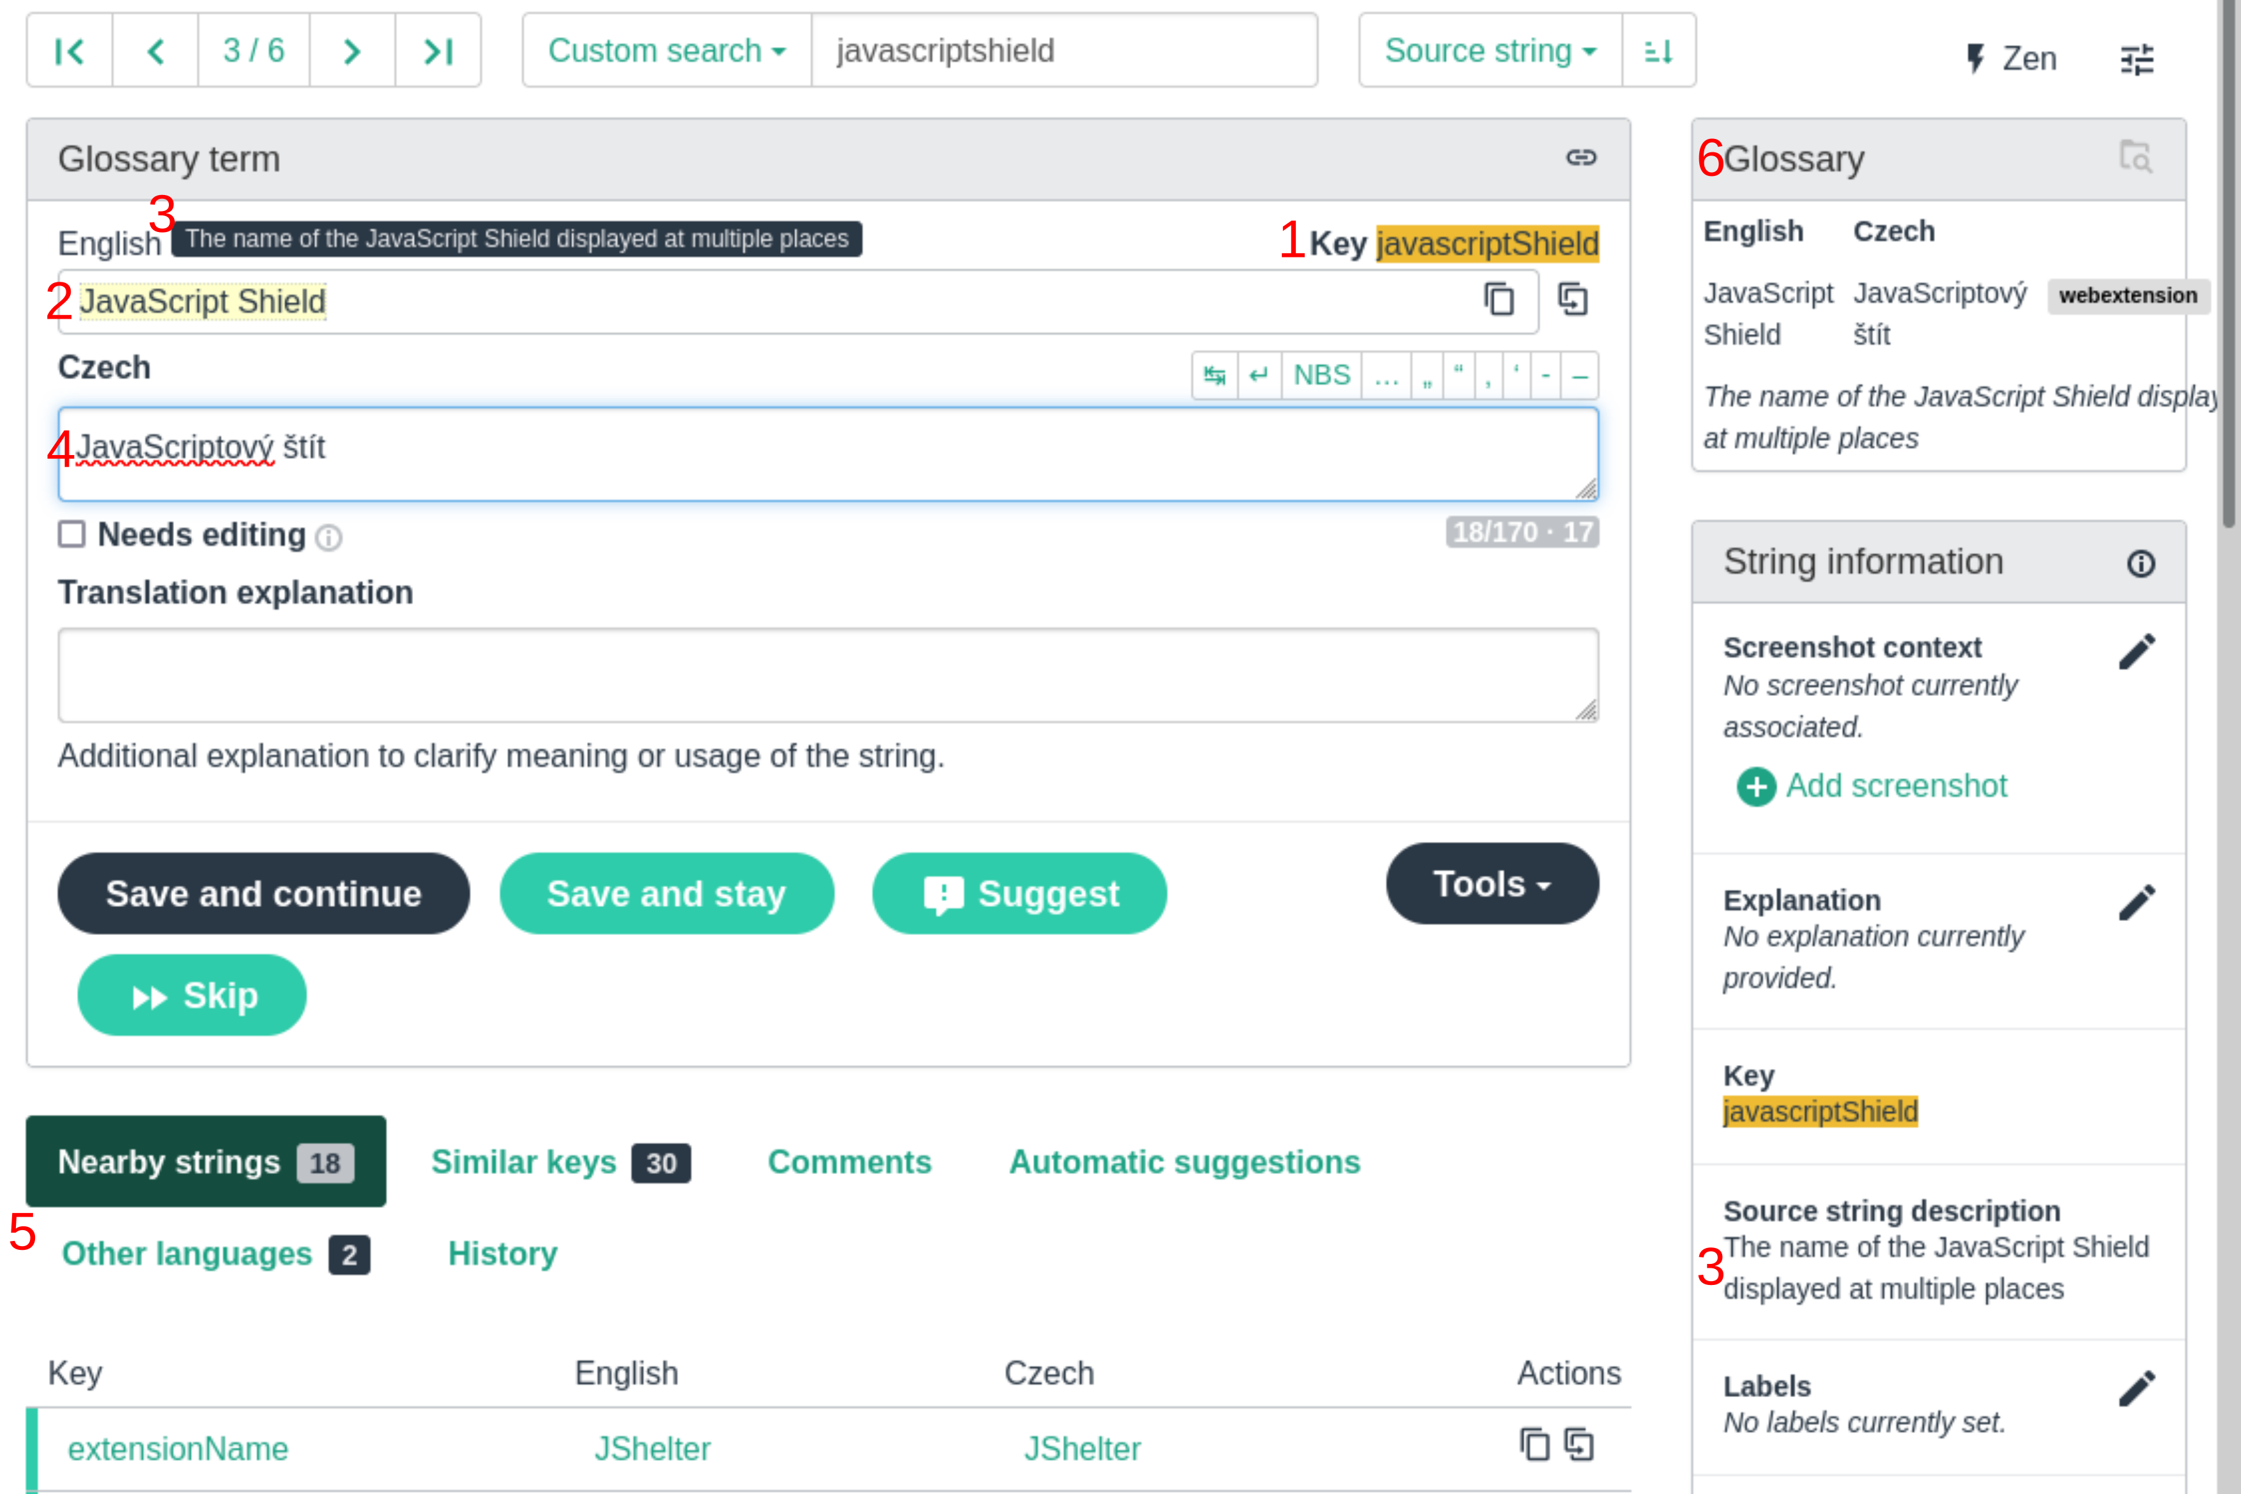Screen dimensions: 2241x1494
Task: Open glossary search icon in the Glossary panel
Action: pyautogui.click(x=2135, y=156)
